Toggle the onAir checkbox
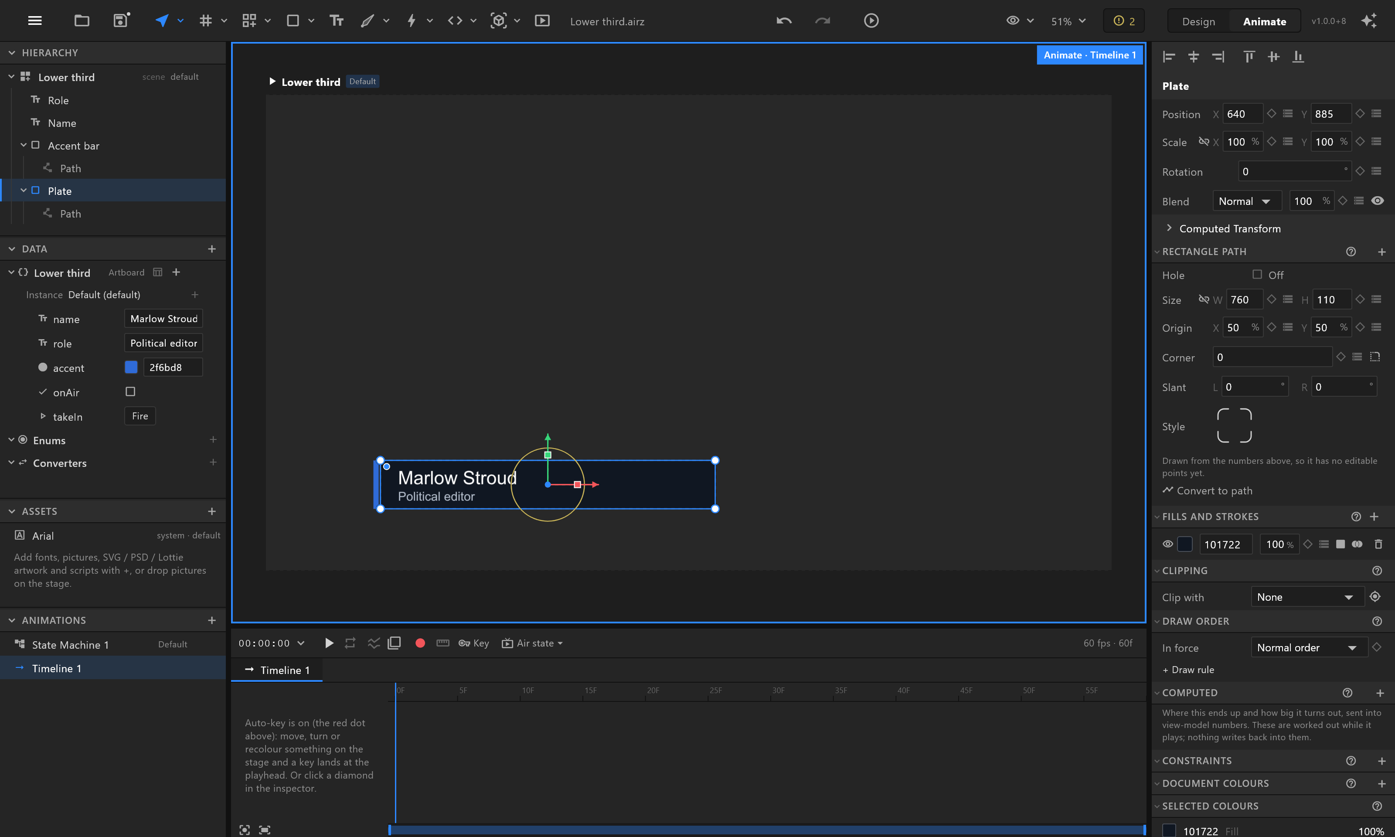Image resolution: width=1395 pixels, height=837 pixels. (130, 391)
